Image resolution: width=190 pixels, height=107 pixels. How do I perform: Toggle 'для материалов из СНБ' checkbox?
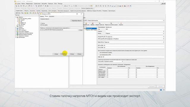[99, 55]
